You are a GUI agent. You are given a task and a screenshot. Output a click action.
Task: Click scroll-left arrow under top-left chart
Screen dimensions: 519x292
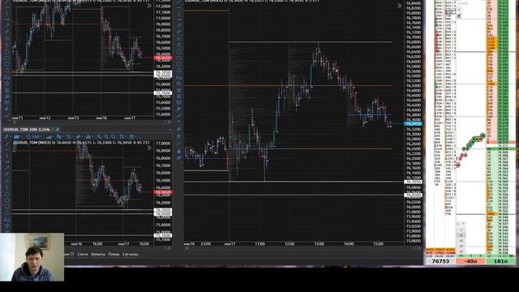click(14, 122)
